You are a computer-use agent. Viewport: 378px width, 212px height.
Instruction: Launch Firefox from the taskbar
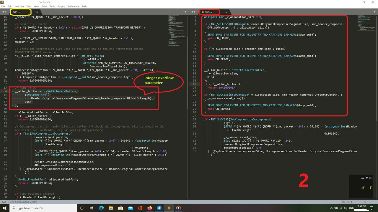[x=149, y=208]
